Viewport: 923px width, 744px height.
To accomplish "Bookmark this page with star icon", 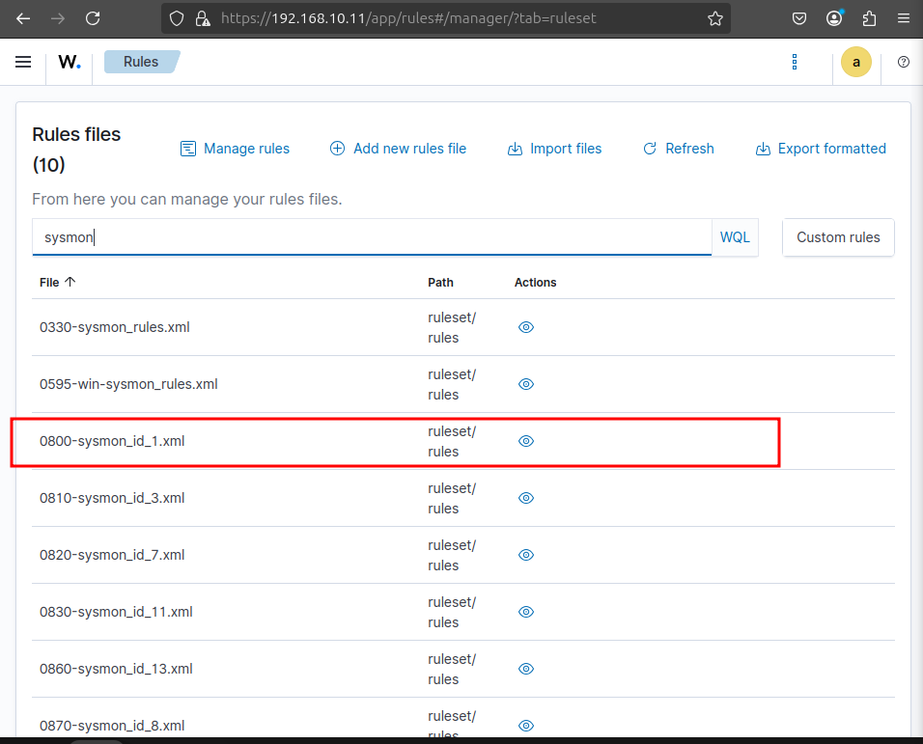I will coord(715,18).
